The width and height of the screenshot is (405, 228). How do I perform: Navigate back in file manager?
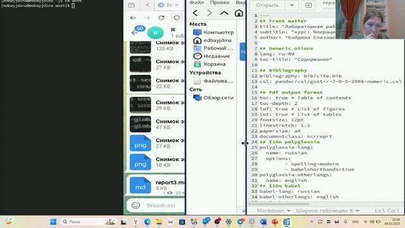196,13
